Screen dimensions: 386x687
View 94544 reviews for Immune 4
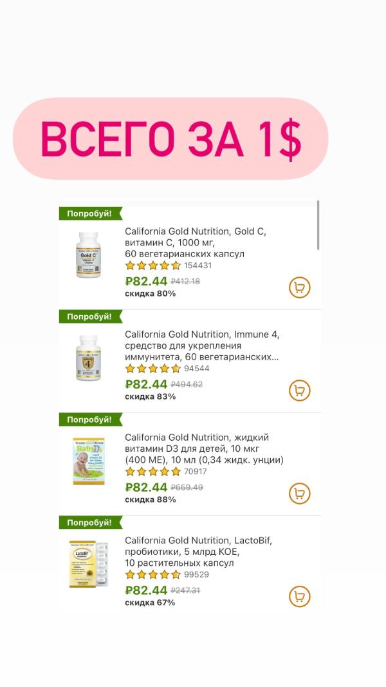click(x=197, y=369)
